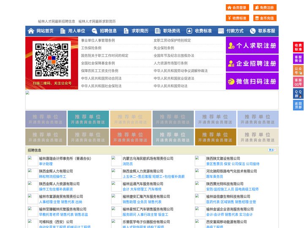Open 女职工劳动保护特别规定 article

coord(172,41)
